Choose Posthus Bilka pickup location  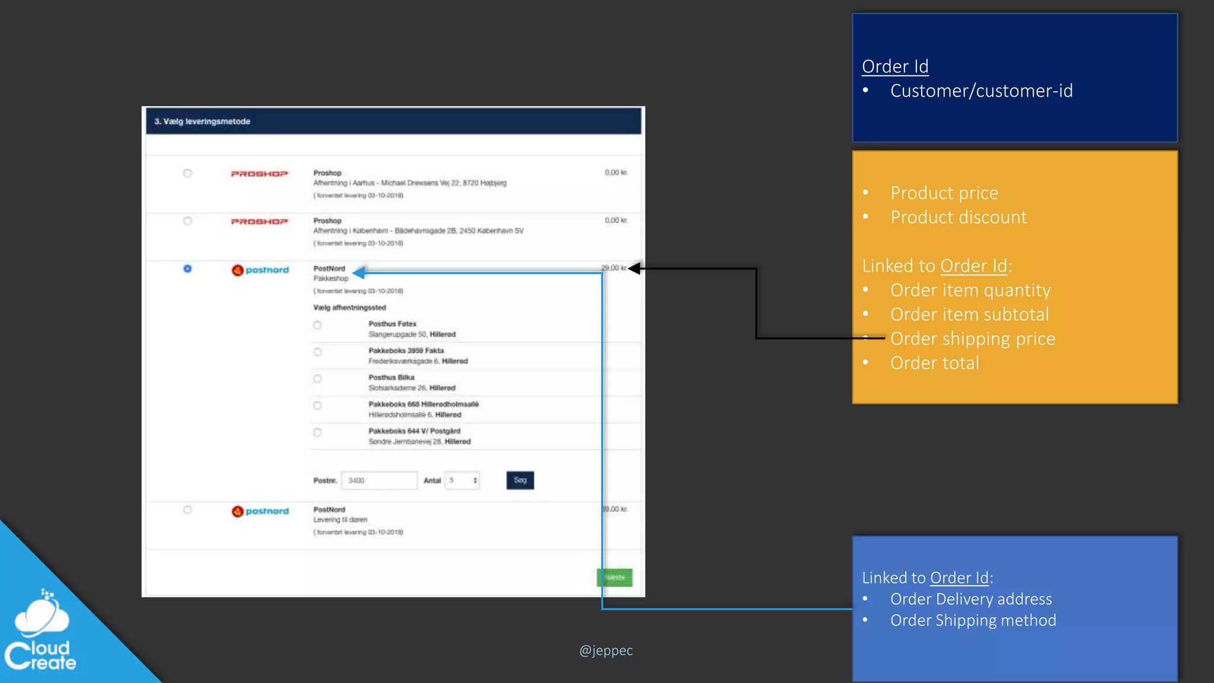[x=318, y=379]
